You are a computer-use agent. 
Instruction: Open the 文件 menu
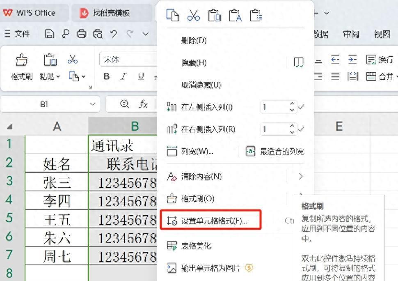click(x=17, y=34)
